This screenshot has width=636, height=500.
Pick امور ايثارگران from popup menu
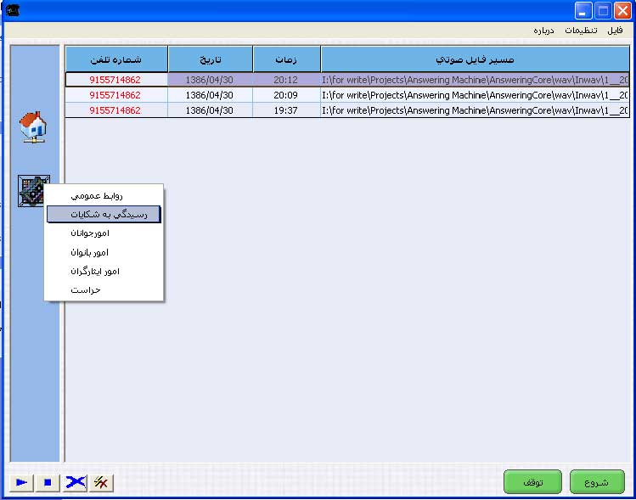pos(104,271)
